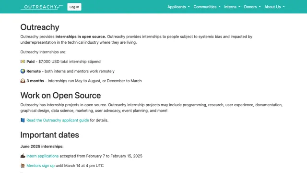
Task: Click '$7,000 USD total internship stipend' text
Action: coord(70,62)
